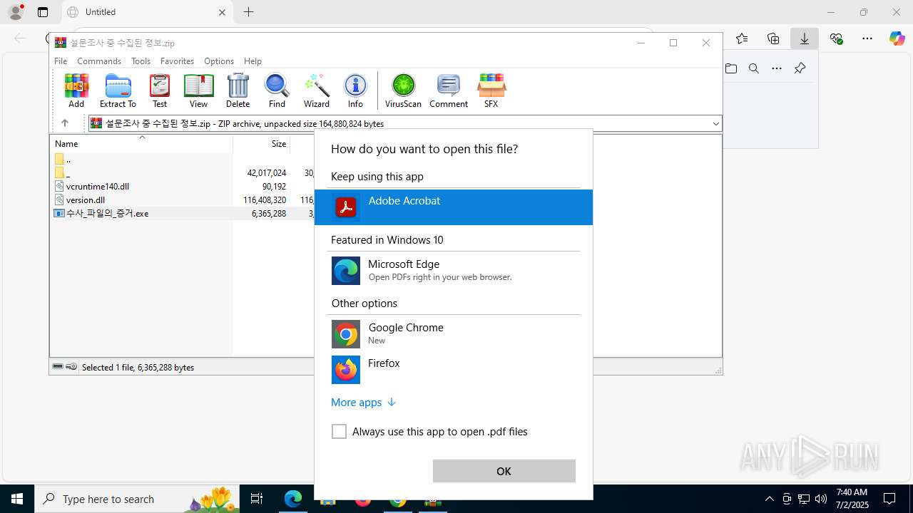The width and height of the screenshot is (913, 513).
Task: Expand More apps list
Action: coord(363,403)
